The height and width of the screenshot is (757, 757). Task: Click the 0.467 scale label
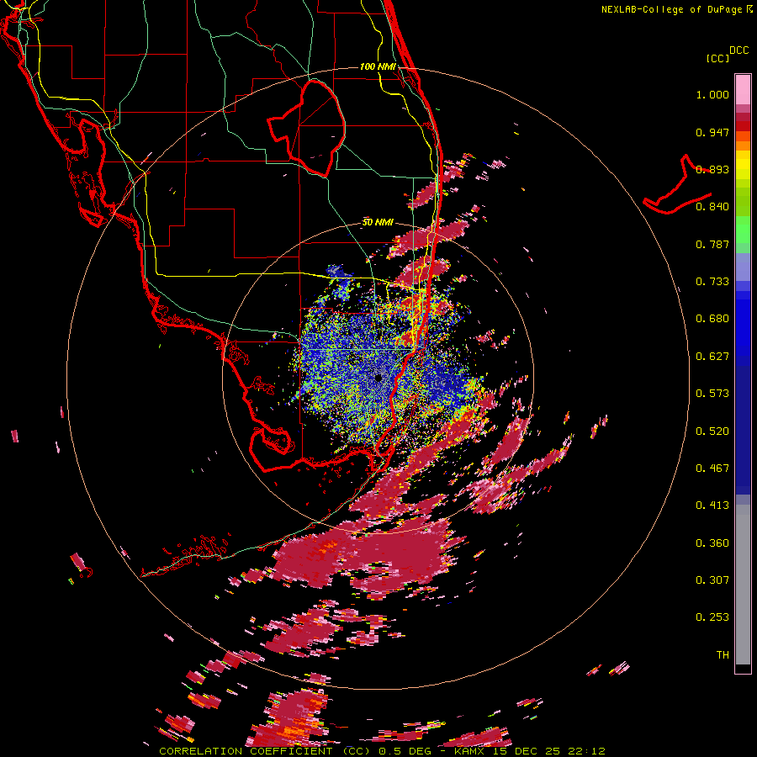pos(712,468)
